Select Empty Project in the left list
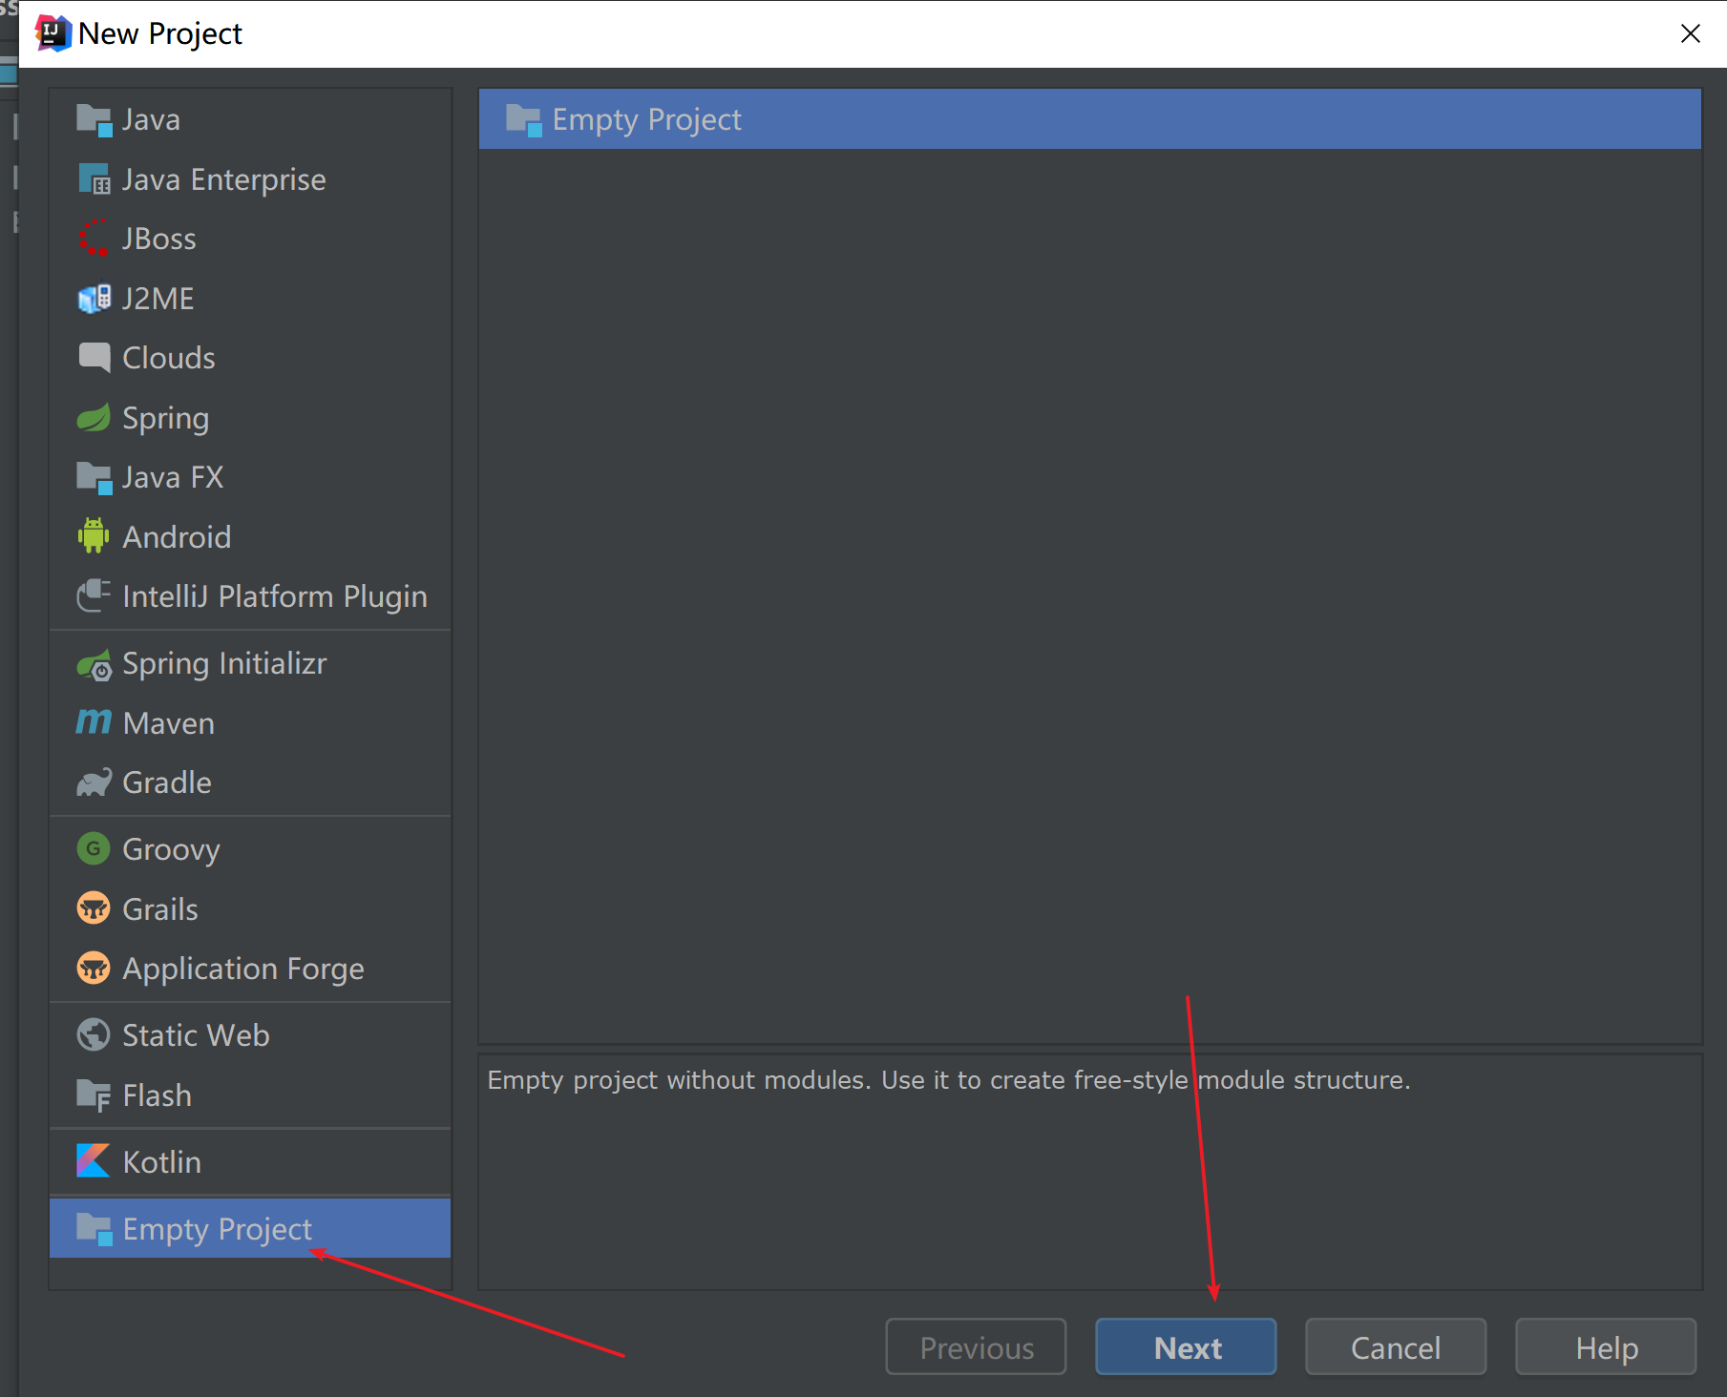Image resolution: width=1727 pixels, height=1397 pixels. point(250,1229)
